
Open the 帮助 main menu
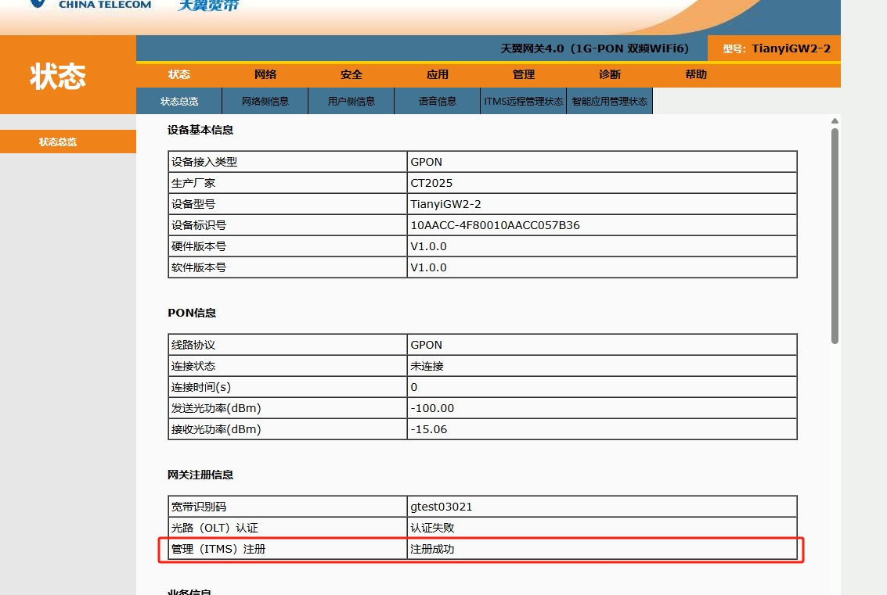(696, 74)
